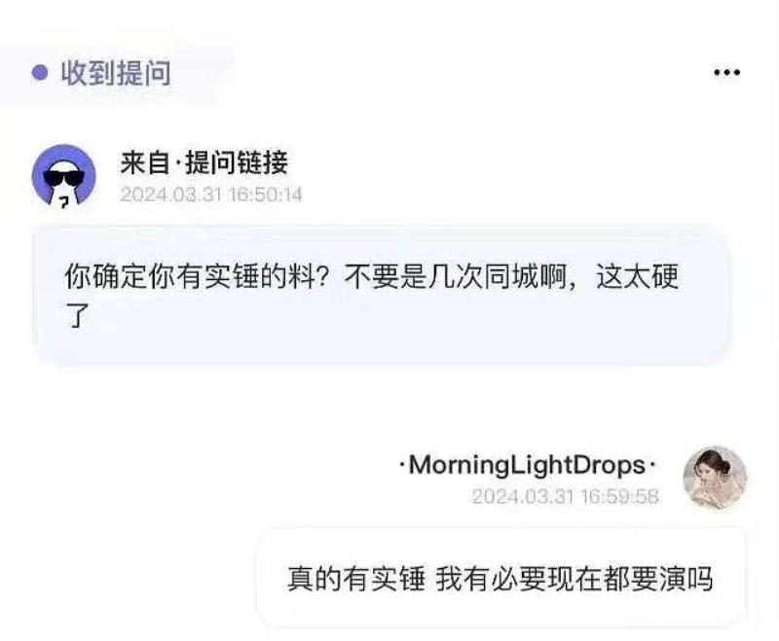779x641 pixels.
Task: Select the 16:50:14 question timestamp
Action: click(265, 194)
